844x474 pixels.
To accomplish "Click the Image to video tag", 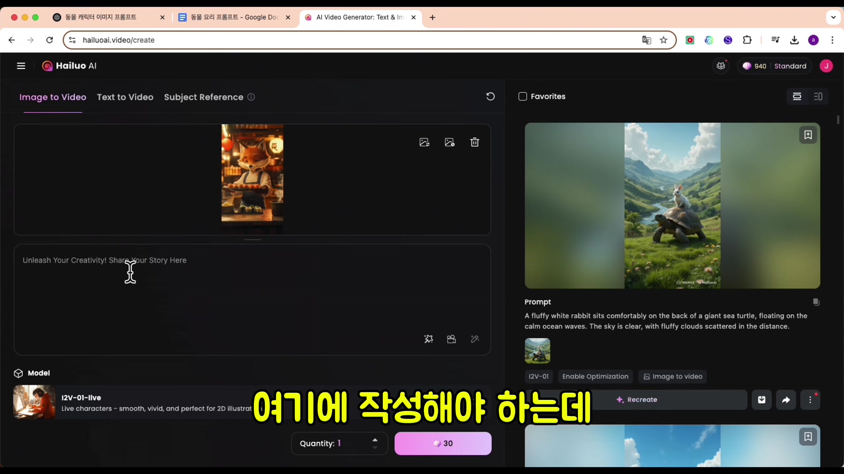I will point(673,377).
